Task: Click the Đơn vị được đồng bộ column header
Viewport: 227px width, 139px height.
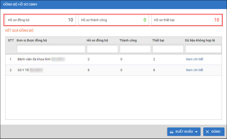Action: click(x=32, y=40)
